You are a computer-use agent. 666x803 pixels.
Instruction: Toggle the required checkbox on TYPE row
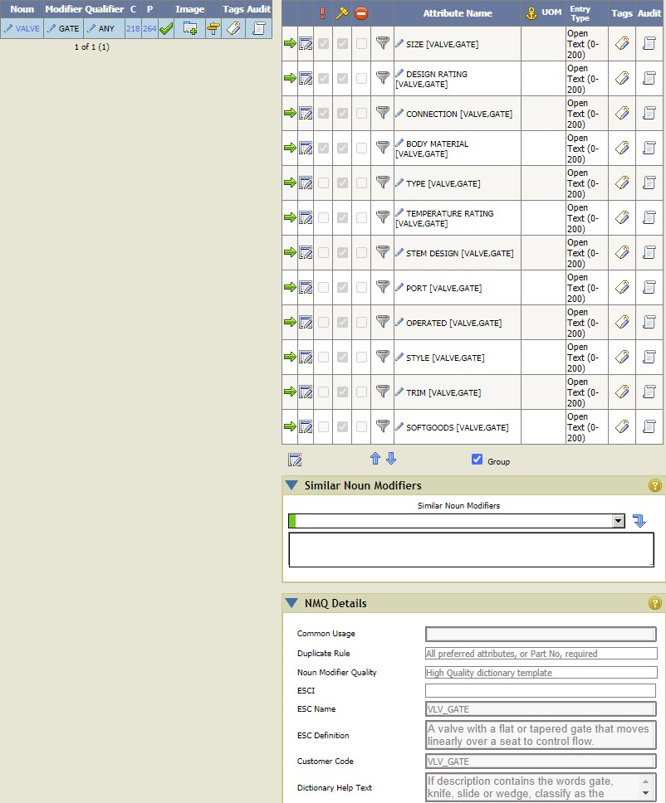point(323,182)
